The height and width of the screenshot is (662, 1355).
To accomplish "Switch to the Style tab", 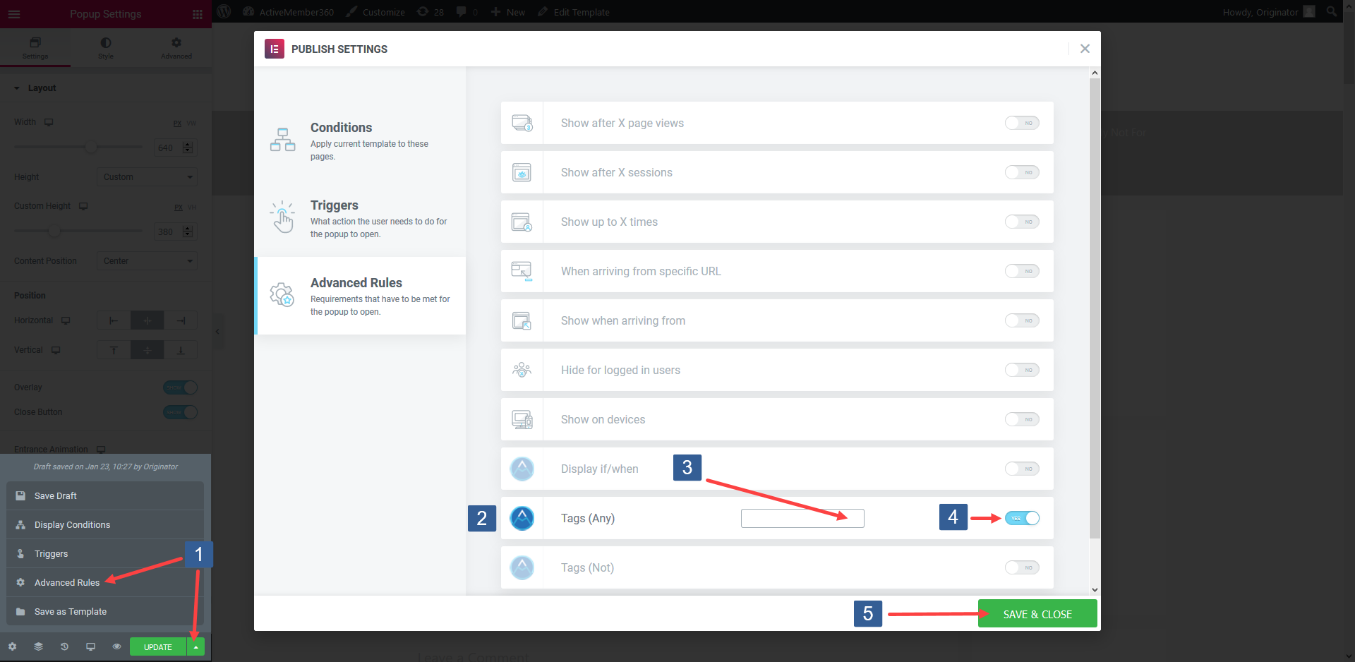I will click(105, 47).
